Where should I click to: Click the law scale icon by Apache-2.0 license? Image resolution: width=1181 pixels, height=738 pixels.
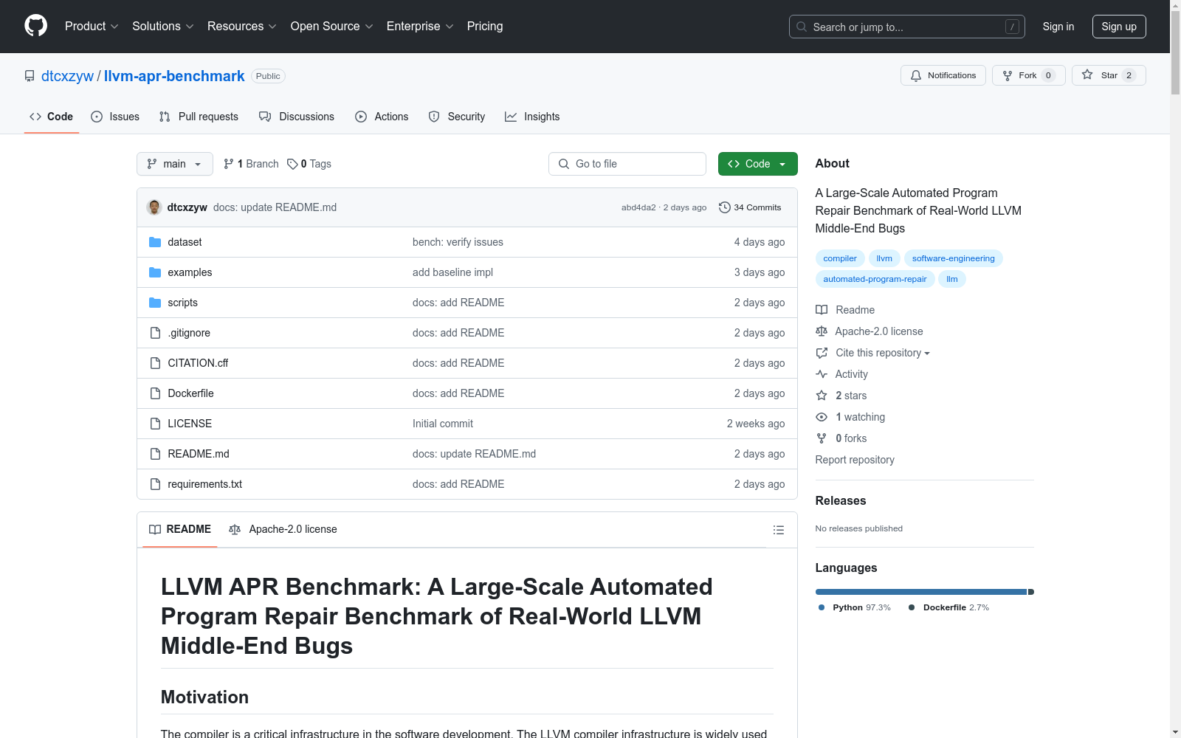pos(822,331)
